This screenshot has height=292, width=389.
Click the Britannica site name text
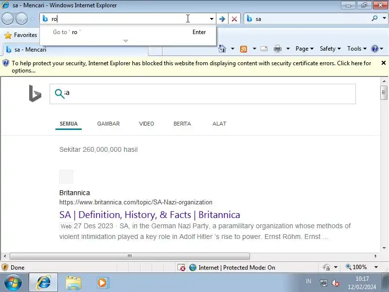click(x=74, y=193)
